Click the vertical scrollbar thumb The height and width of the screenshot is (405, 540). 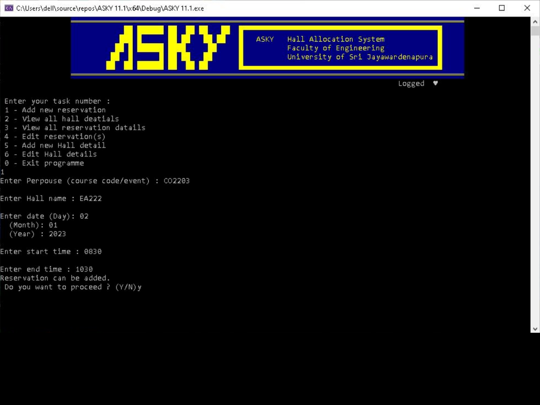point(535,31)
